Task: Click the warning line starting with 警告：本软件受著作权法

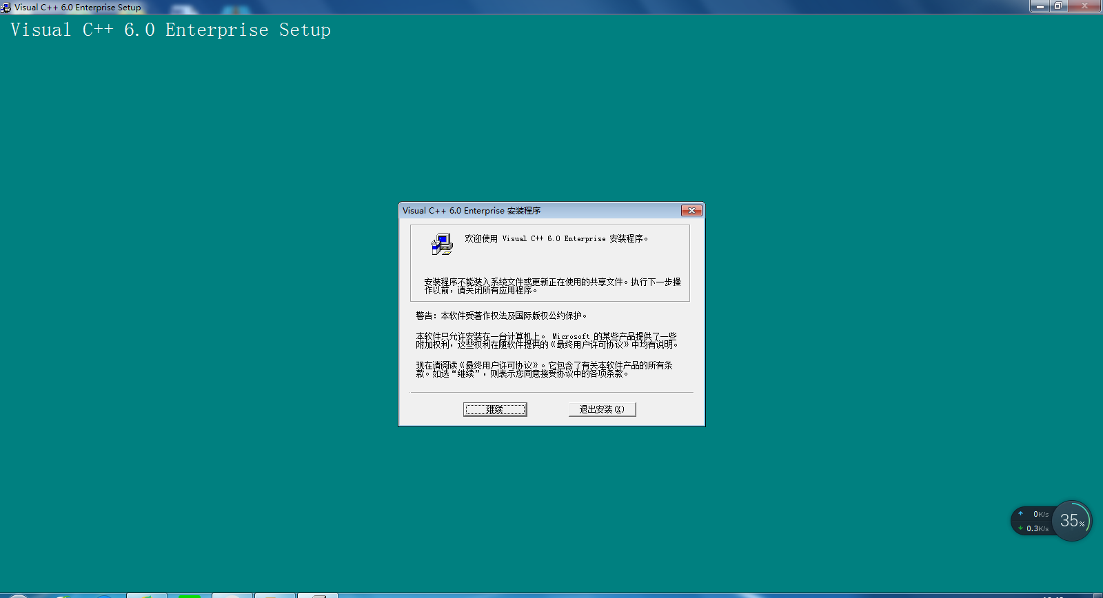Action: (x=501, y=316)
